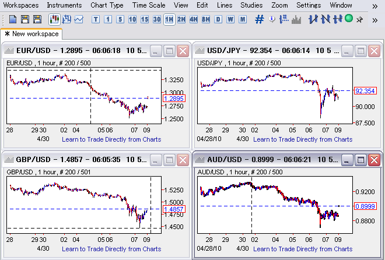Expand the toolbar overflow chevron
The image size is (385, 260).
(374, 20)
